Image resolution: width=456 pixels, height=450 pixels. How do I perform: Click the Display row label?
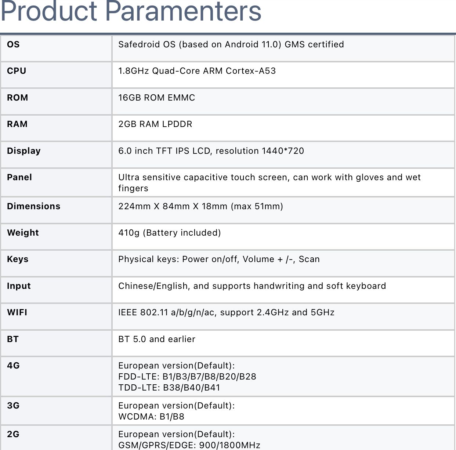24,151
